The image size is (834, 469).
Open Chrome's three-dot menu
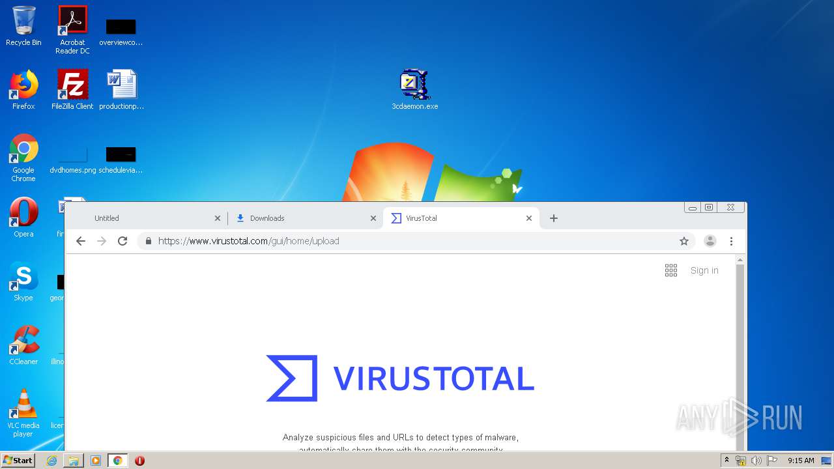pyautogui.click(x=731, y=241)
